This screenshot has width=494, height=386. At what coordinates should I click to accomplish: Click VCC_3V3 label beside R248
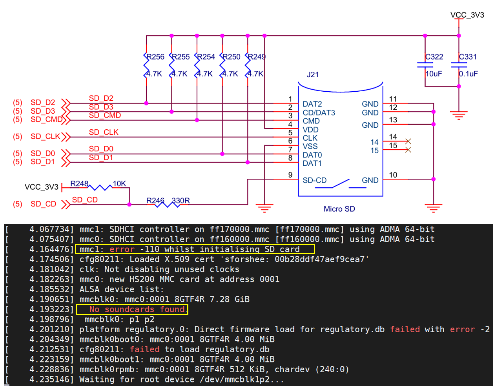tap(42, 187)
